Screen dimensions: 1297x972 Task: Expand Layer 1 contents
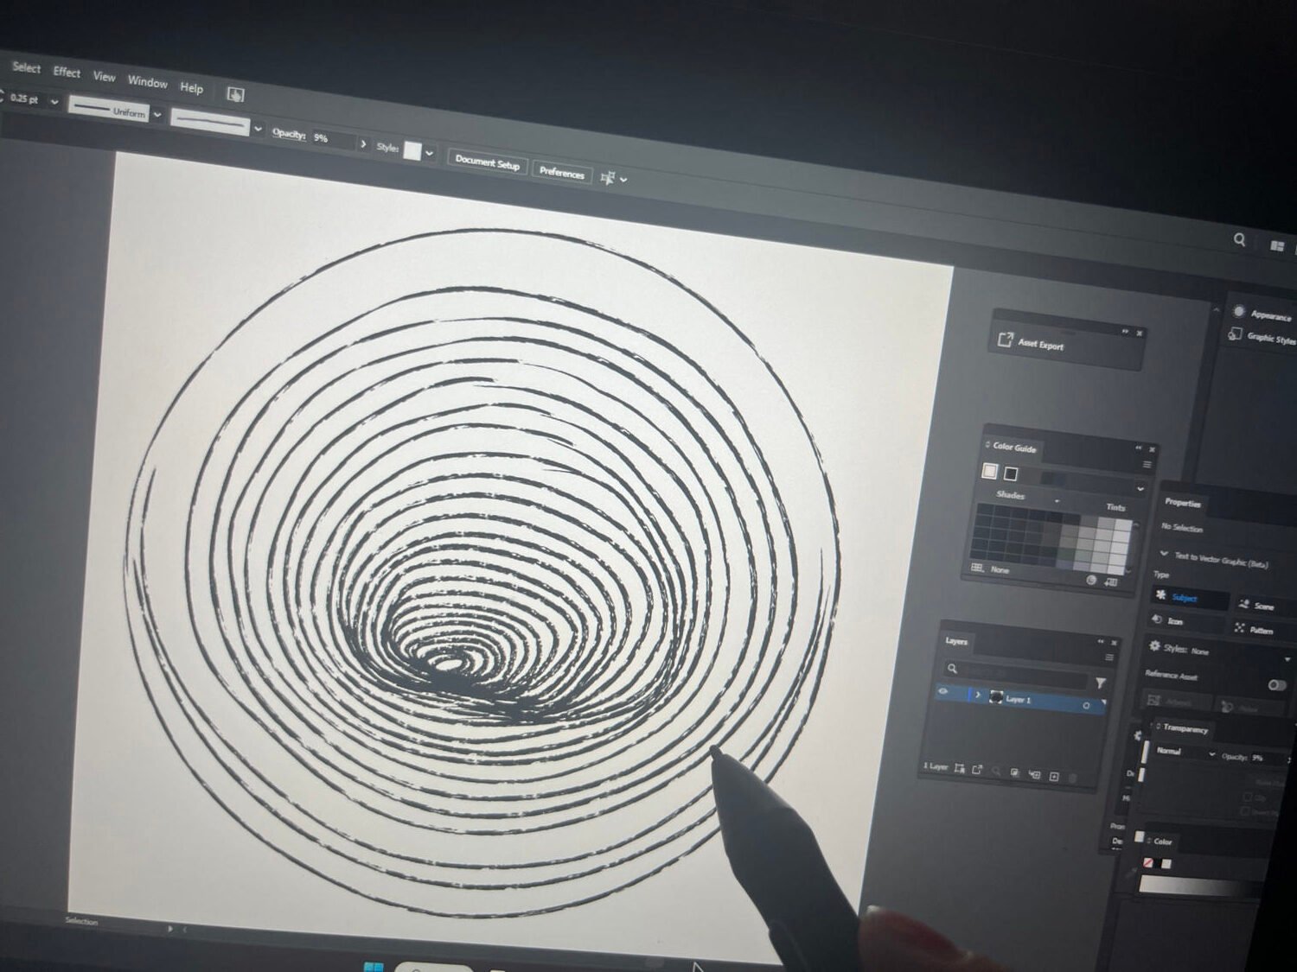[978, 695]
